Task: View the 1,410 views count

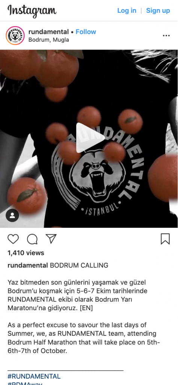Action: [x=26, y=253]
